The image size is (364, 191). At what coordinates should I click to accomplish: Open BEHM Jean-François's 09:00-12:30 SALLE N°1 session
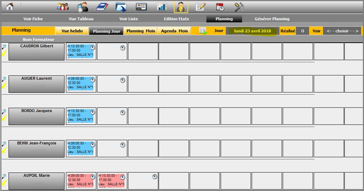[x=81, y=148]
